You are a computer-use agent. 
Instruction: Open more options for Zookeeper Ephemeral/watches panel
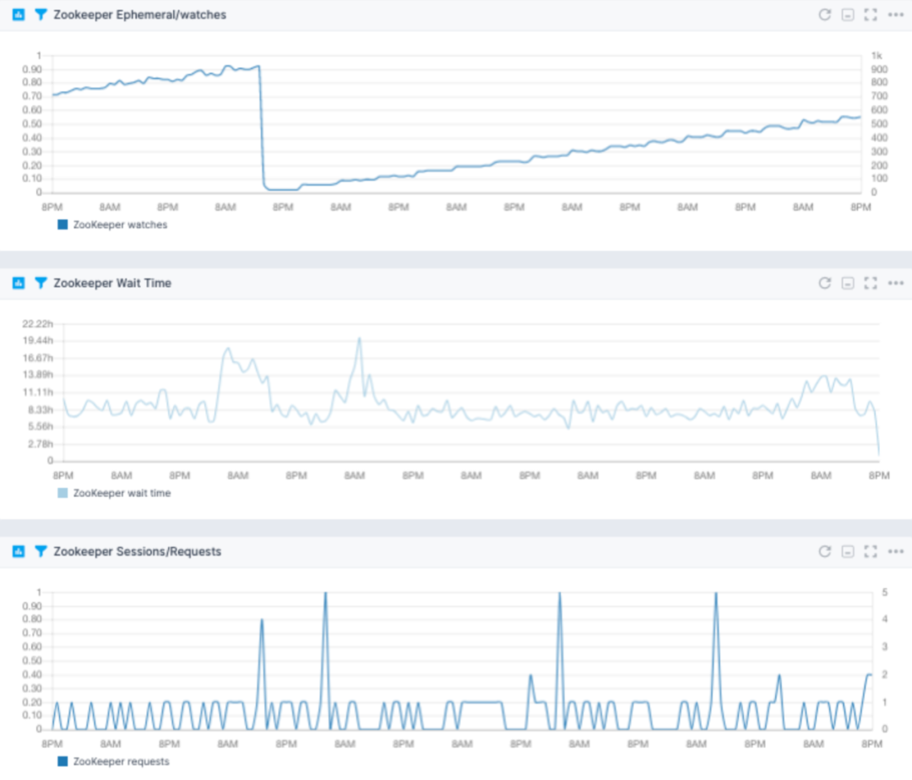pyautogui.click(x=896, y=15)
